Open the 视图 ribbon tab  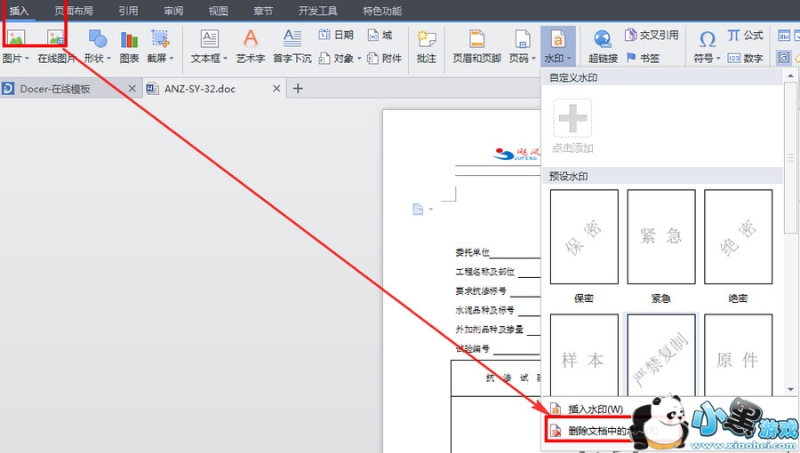pyautogui.click(x=219, y=11)
